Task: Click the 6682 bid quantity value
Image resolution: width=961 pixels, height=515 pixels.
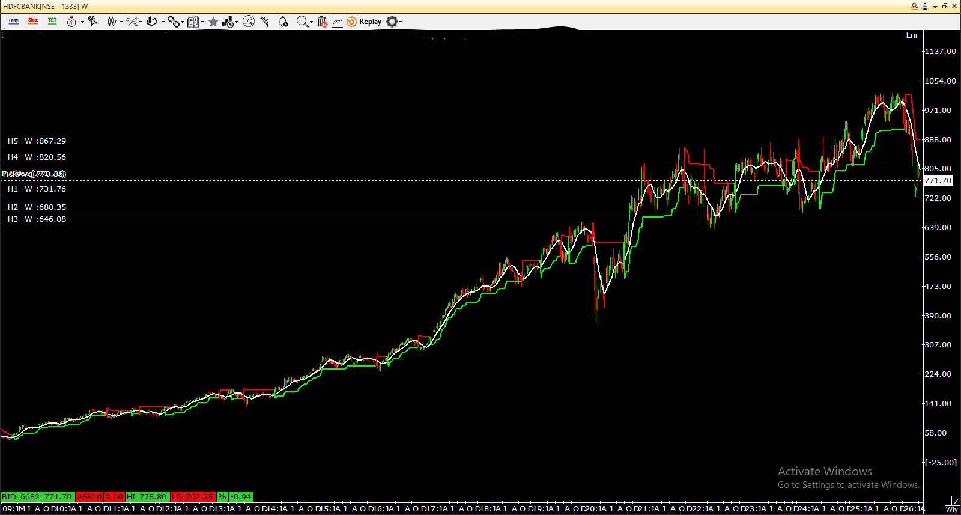Action: [x=31, y=497]
